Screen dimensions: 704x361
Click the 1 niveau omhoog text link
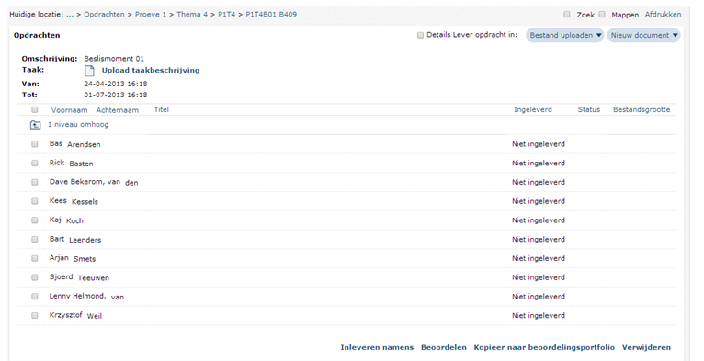pyautogui.click(x=78, y=124)
